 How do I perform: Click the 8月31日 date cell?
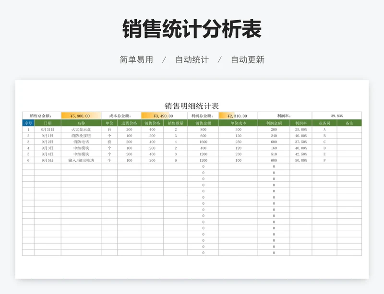pyautogui.click(x=48, y=129)
